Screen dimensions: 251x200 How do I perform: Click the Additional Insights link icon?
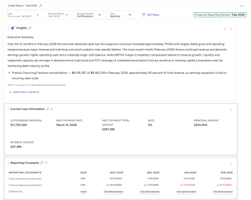pyautogui.click(x=11, y=92)
